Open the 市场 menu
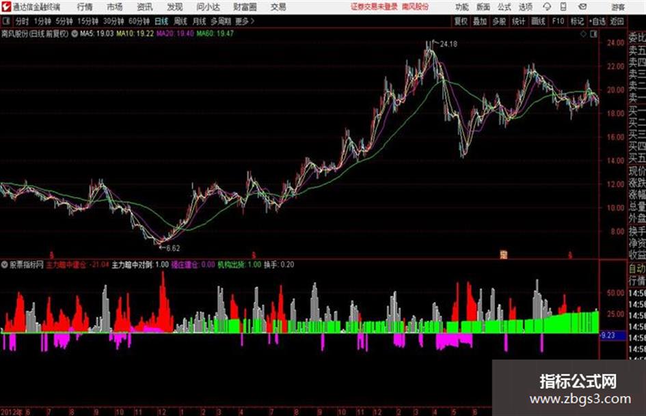646x416 pixels. coord(115,7)
